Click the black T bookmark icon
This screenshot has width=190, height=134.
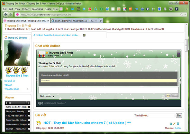click(x=177, y=9)
